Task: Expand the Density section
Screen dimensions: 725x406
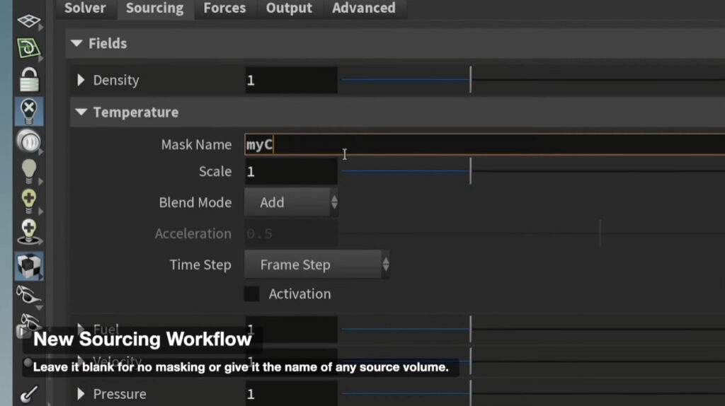Action: [81, 81]
